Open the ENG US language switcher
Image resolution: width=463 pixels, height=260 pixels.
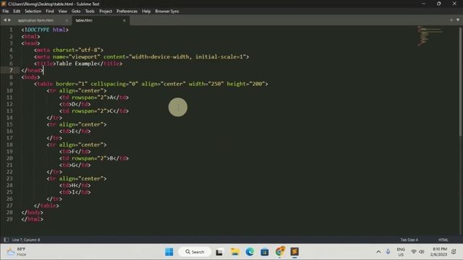[x=401, y=252]
